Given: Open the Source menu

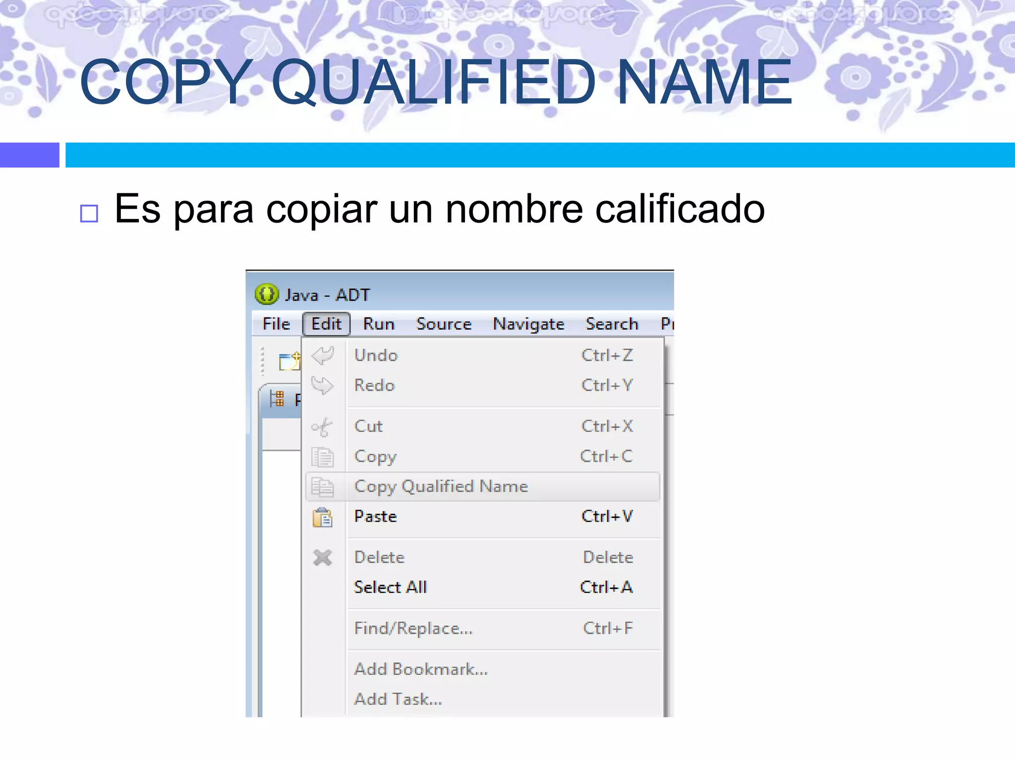Looking at the screenshot, I should pyautogui.click(x=444, y=324).
